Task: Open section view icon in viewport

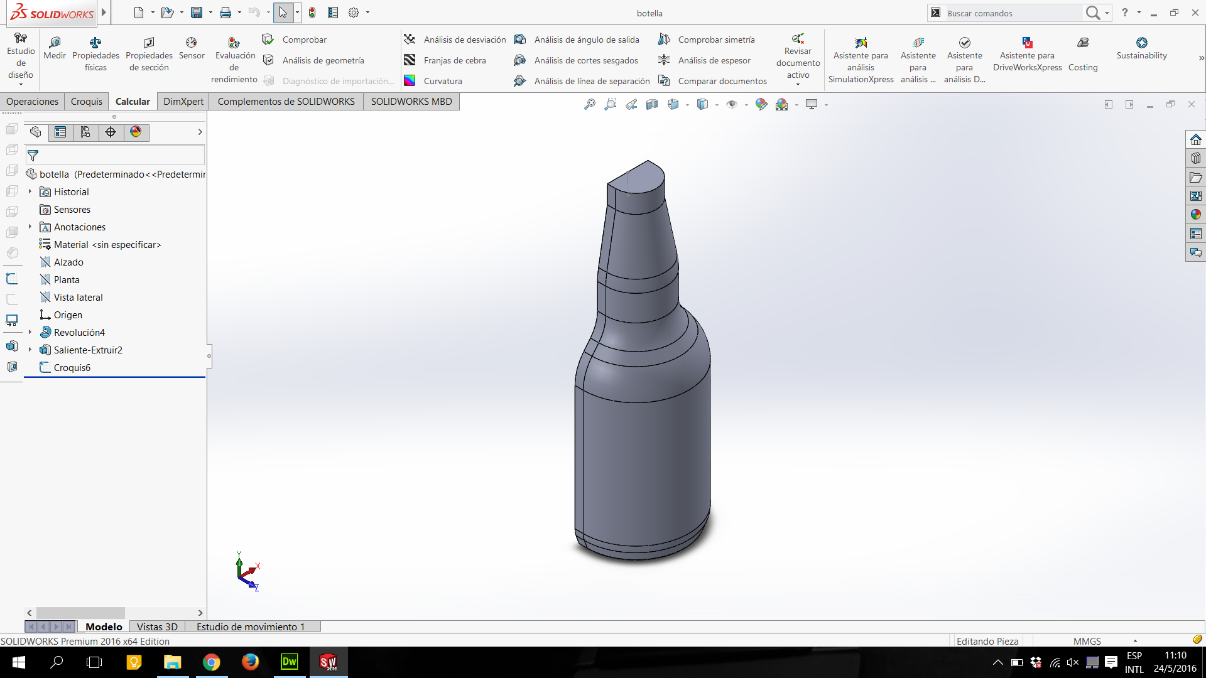Action: coord(652,105)
